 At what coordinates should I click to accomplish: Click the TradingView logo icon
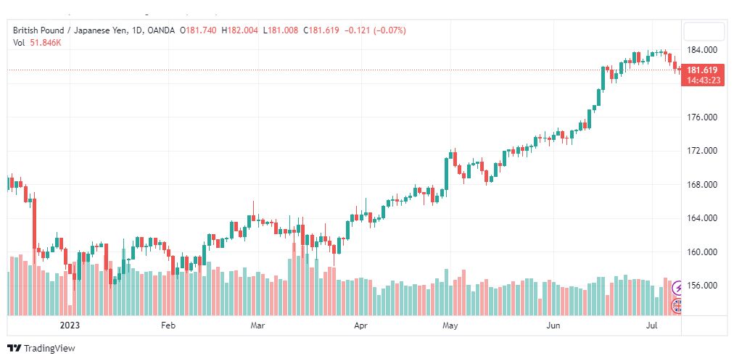15,349
